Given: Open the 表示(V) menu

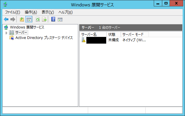Looking at the screenshot, I should click(x=48, y=12).
